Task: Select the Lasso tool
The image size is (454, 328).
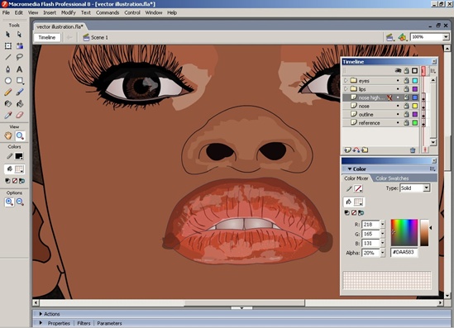Action: coord(19,57)
